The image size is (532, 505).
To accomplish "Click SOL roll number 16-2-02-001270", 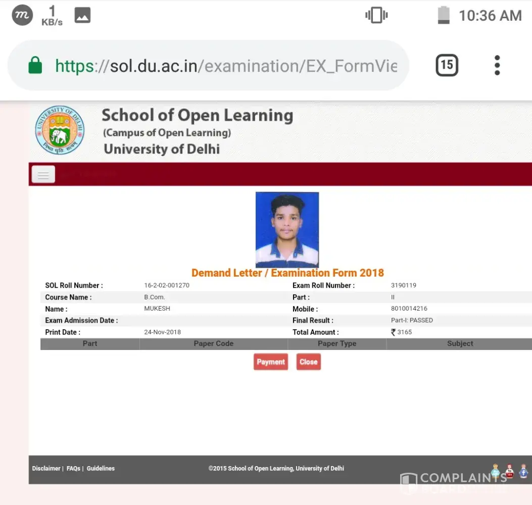I will point(167,285).
